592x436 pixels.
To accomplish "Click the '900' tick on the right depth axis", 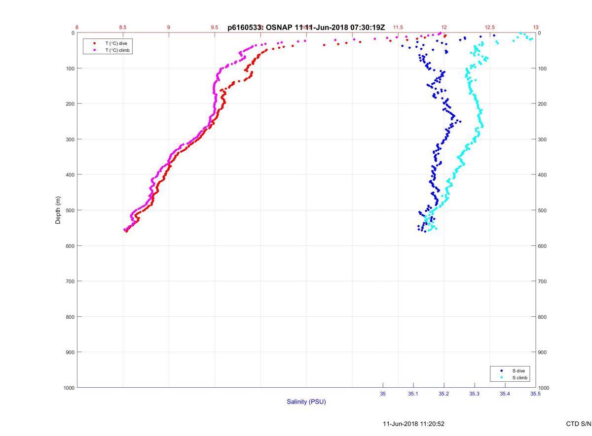I will point(543,352).
